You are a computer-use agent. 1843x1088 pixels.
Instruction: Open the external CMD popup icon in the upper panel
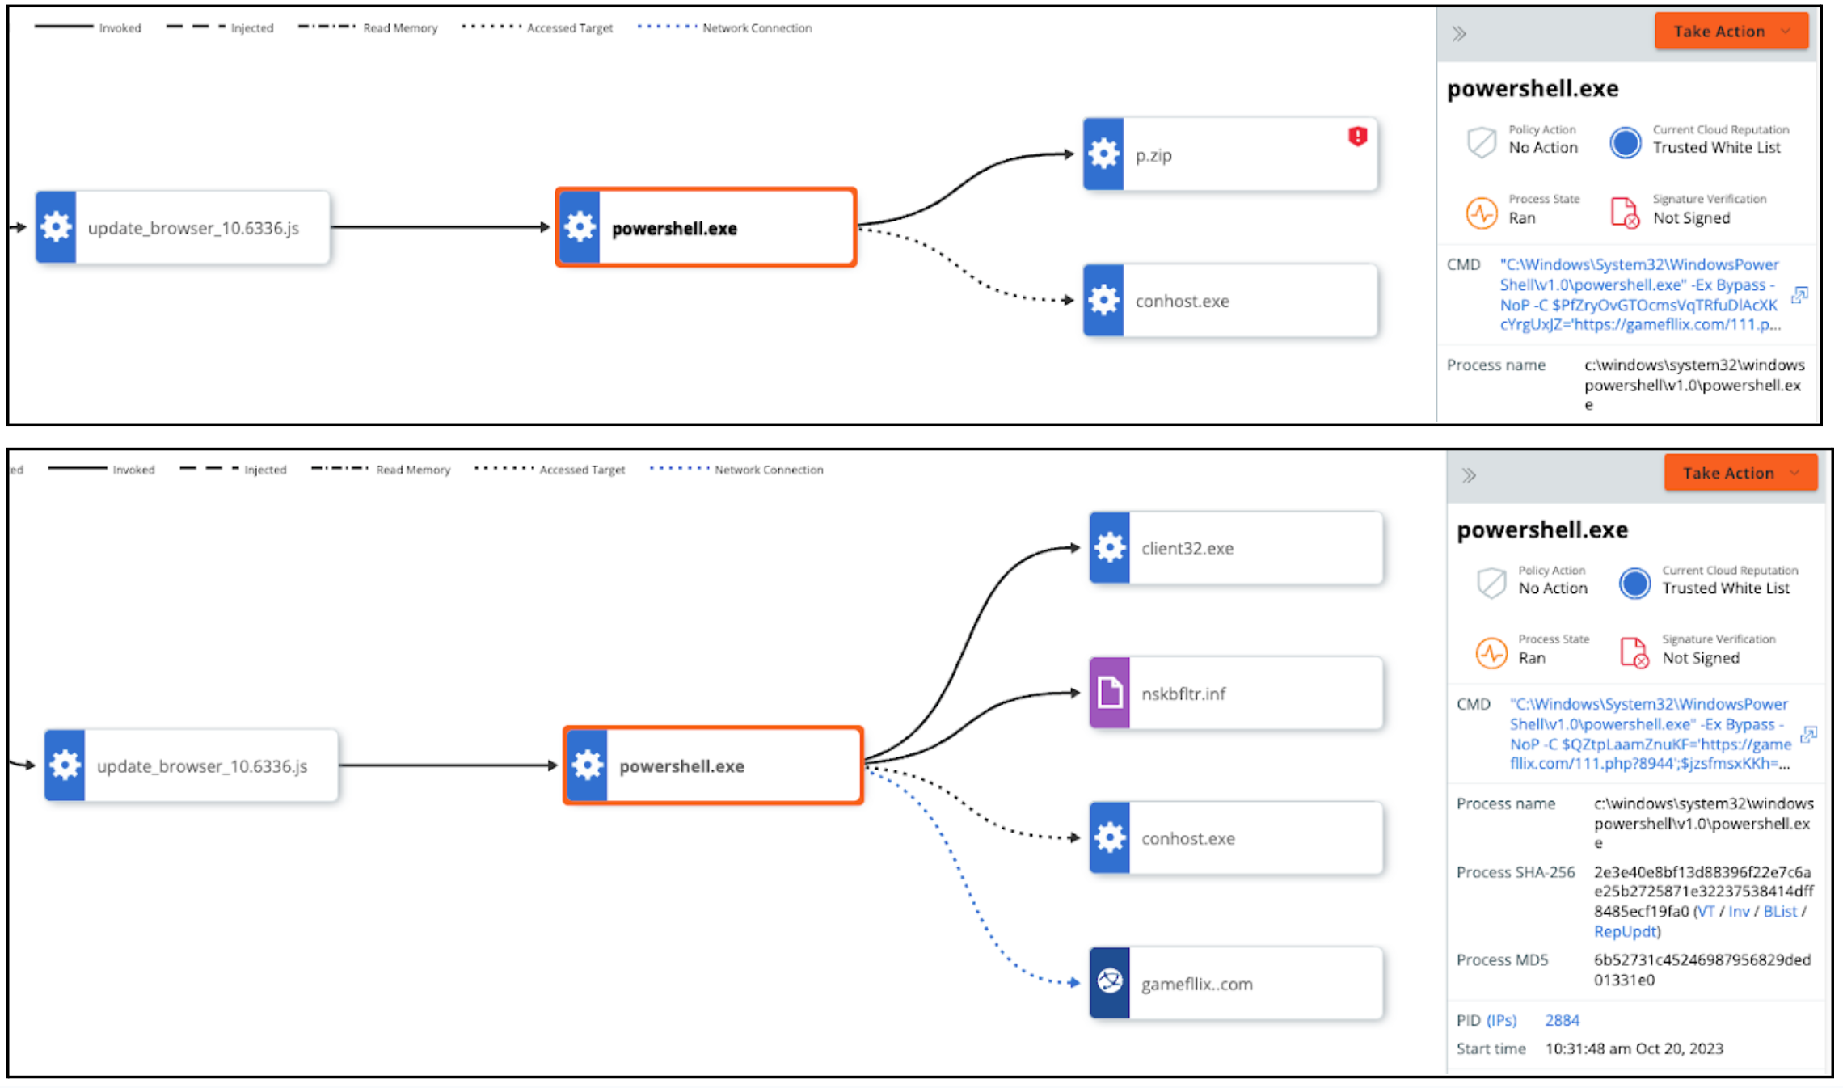click(x=1799, y=295)
